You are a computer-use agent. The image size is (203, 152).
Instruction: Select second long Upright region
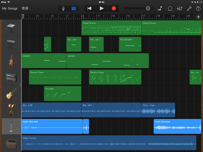pos(108,60)
